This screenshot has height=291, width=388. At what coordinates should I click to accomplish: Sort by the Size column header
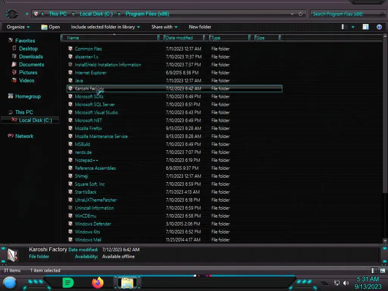point(267,38)
